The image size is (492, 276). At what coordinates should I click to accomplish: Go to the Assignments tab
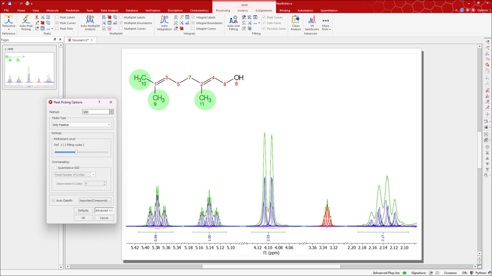(x=264, y=10)
